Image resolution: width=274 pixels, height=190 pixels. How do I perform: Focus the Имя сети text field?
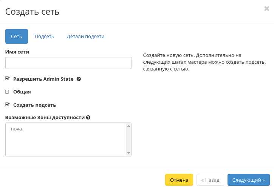(x=68, y=63)
